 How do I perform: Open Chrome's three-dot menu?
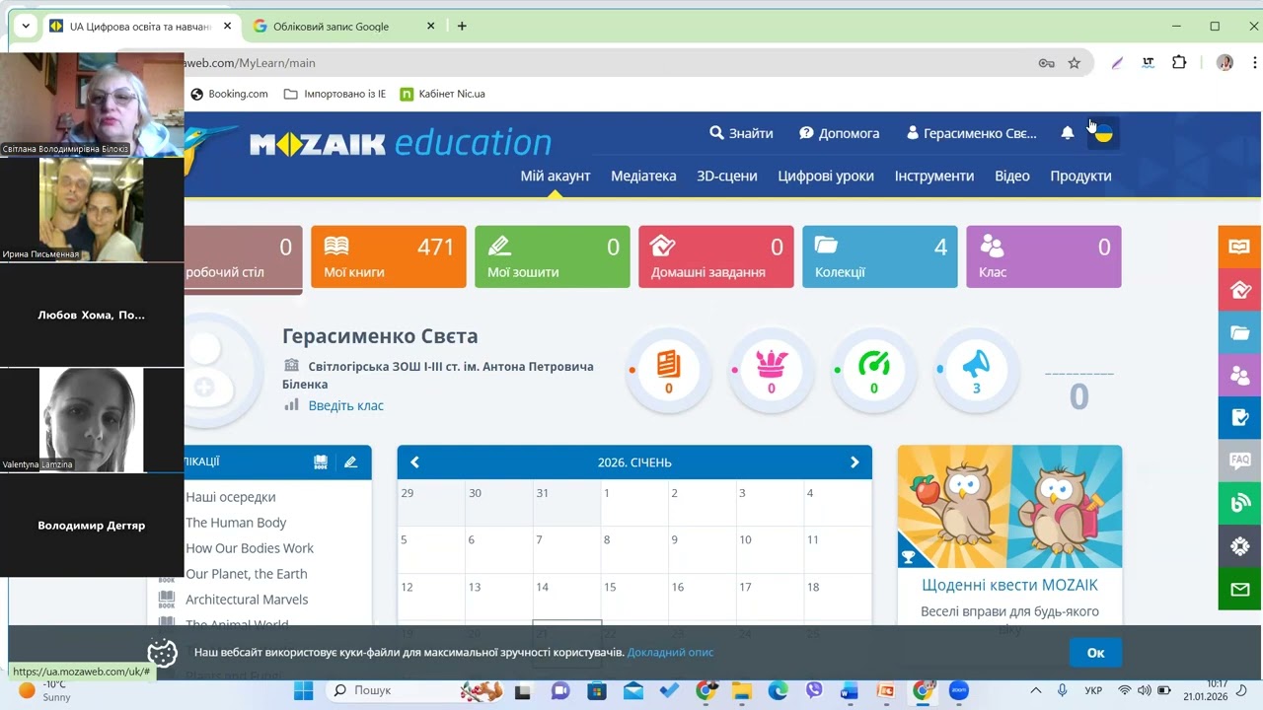pyautogui.click(x=1253, y=62)
